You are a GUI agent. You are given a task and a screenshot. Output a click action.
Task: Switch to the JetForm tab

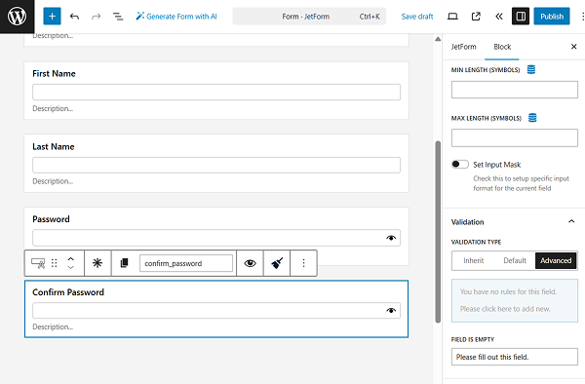pyautogui.click(x=463, y=47)
